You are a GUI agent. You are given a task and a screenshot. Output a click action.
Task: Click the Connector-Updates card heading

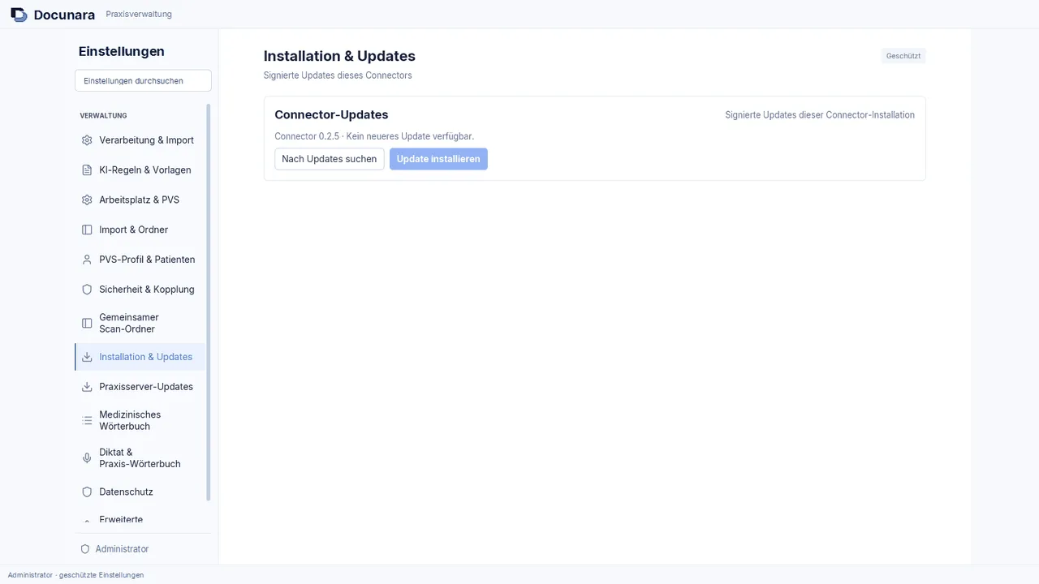331,114
